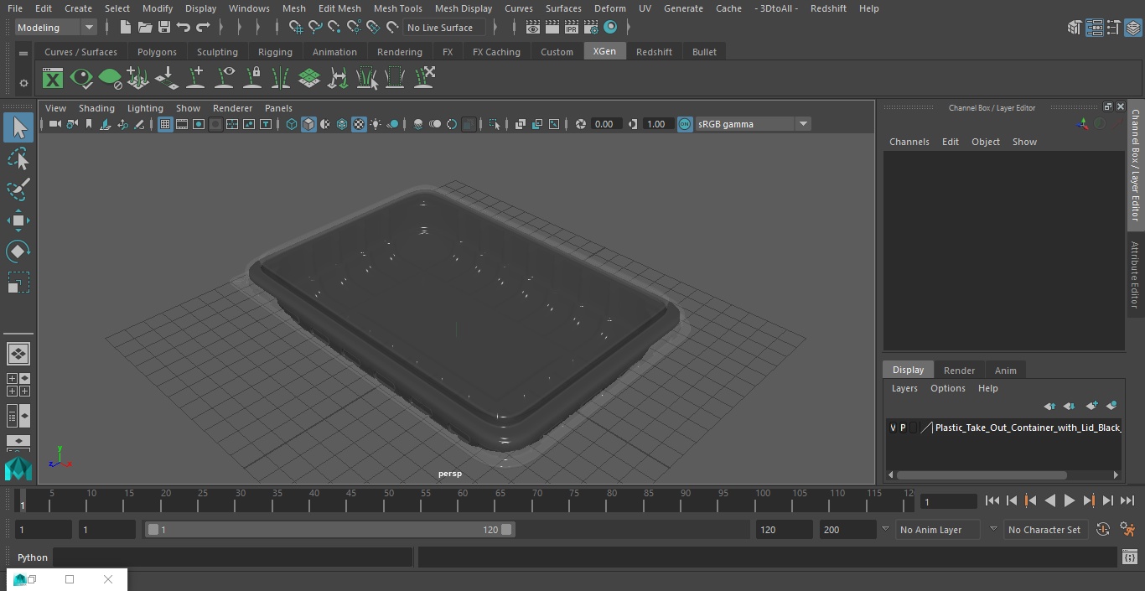
Task: Select the arrow Select tool
Action: (x=18, y=127)
